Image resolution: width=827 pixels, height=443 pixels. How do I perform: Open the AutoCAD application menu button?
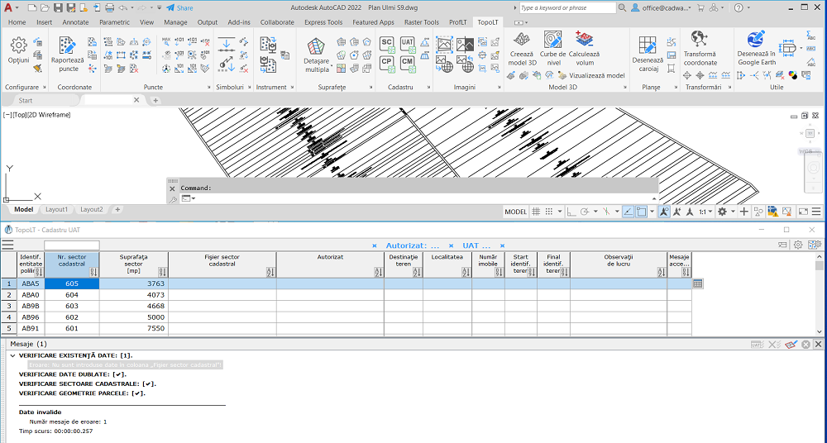(x=8, y=8)
